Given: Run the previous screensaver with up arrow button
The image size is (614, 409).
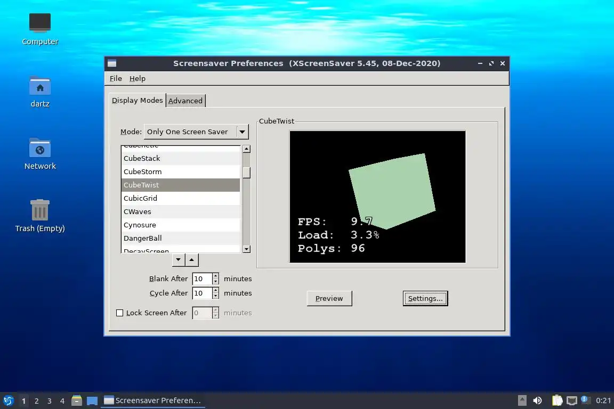Looking at the screenshot, I should click(x=192, y=259).
